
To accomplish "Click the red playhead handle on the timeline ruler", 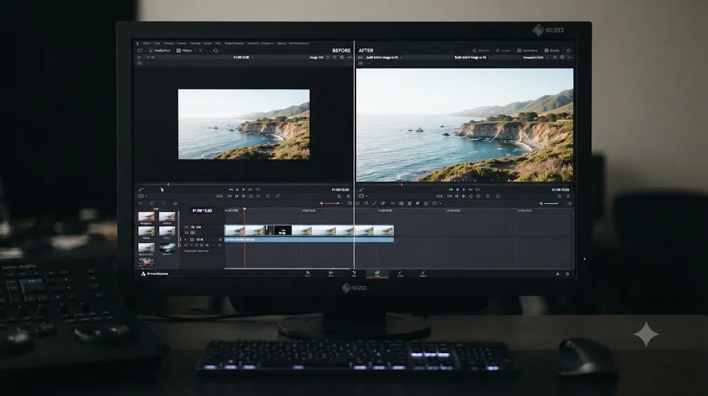I will point(245,209).
